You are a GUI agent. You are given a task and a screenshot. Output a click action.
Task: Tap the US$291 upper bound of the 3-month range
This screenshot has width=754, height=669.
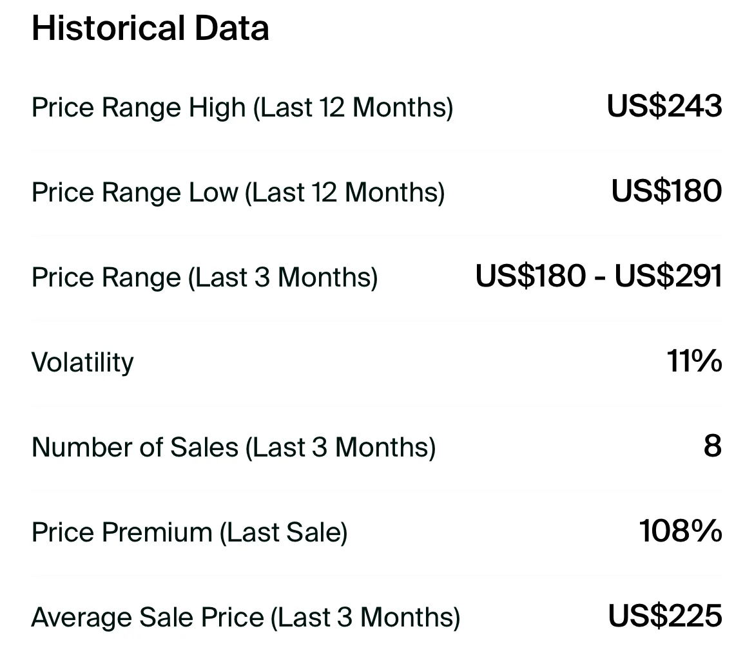(668, 276)
